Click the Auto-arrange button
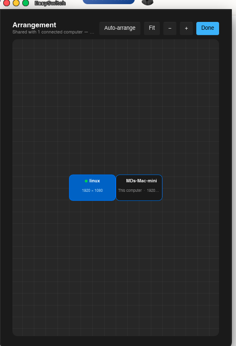236x346 pixels. coord(120,28)
